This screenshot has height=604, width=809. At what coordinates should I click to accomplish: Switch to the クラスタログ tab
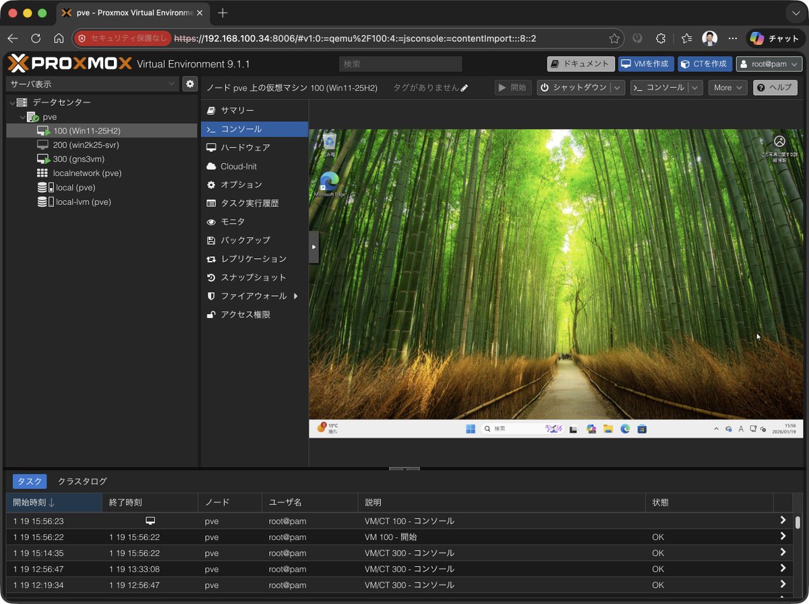(x=82, y=481)
